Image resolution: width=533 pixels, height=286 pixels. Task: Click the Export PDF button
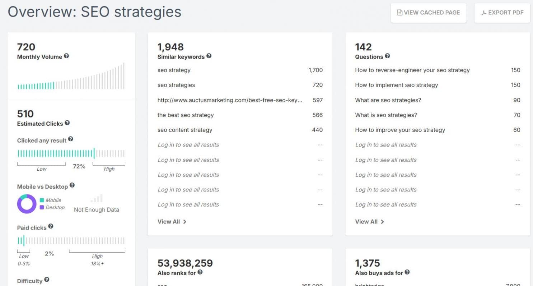502,13
